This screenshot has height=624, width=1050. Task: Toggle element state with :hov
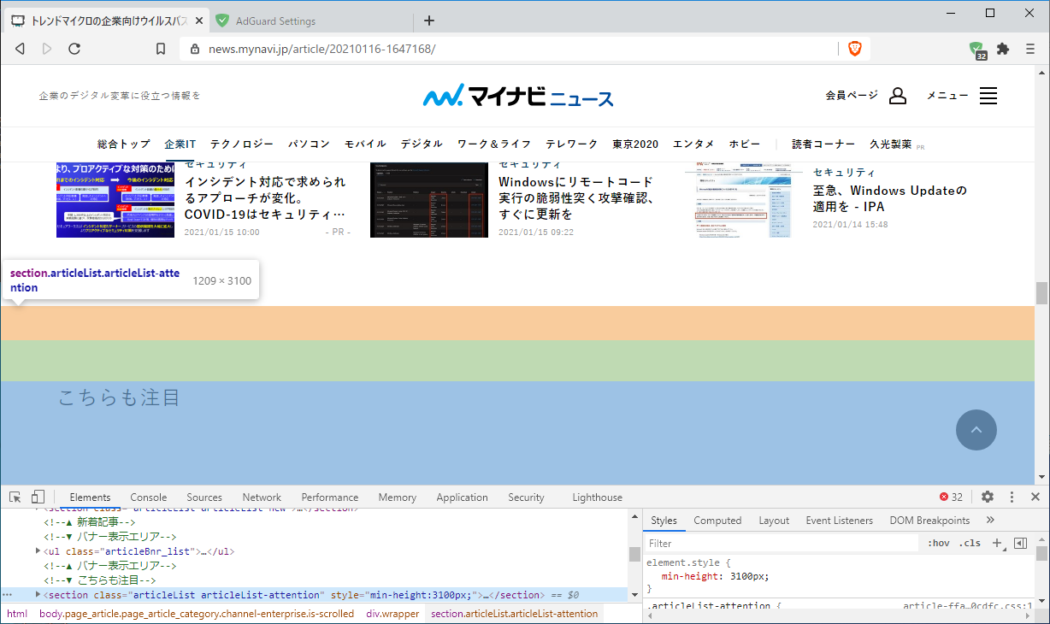click(x=938, y=543)
